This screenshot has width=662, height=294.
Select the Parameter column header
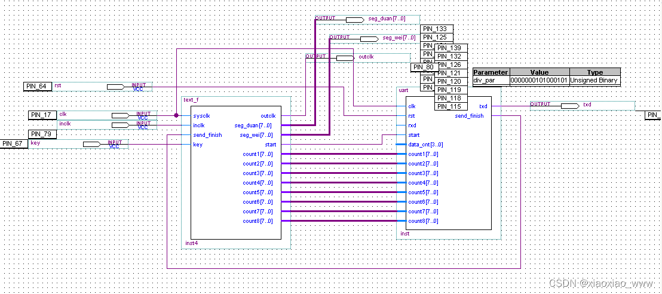pos(491,72)
